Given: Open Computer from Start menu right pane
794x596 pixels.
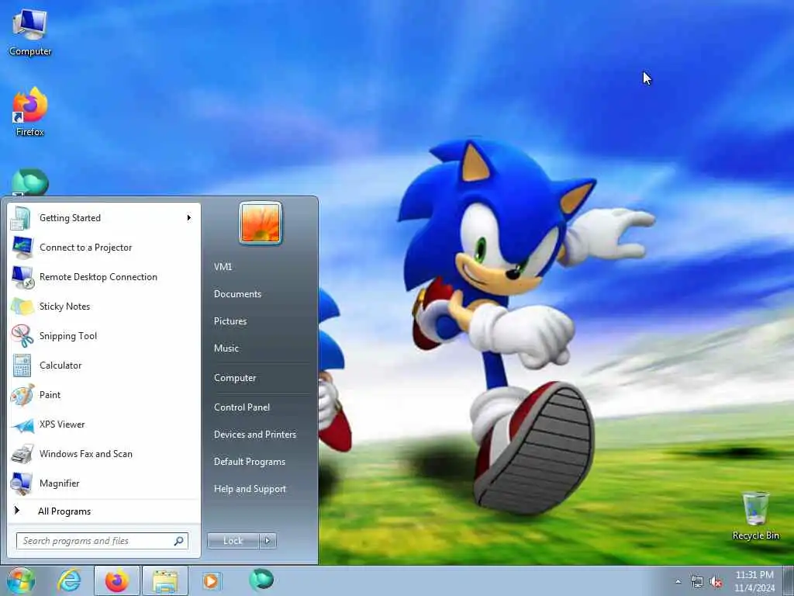Looking at the screenshot, I should tap(235, 378).
